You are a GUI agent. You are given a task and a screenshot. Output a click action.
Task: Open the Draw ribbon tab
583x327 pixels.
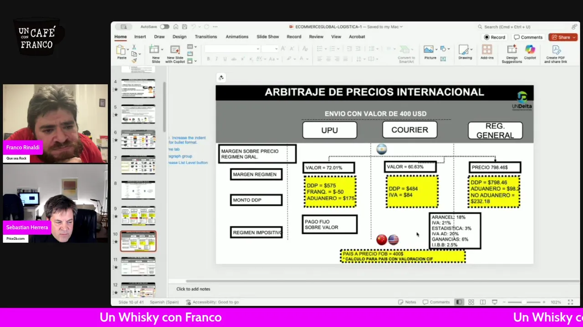[159, 37]
